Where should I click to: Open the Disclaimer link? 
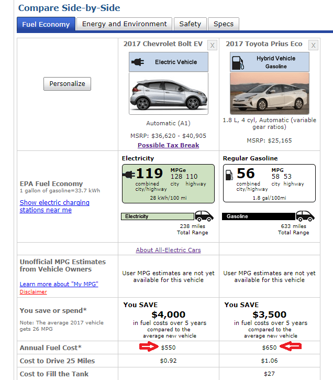tap(33, 292)
